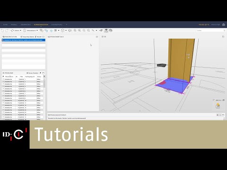Sort by Präsentation column header

click(x=9, y=76)
